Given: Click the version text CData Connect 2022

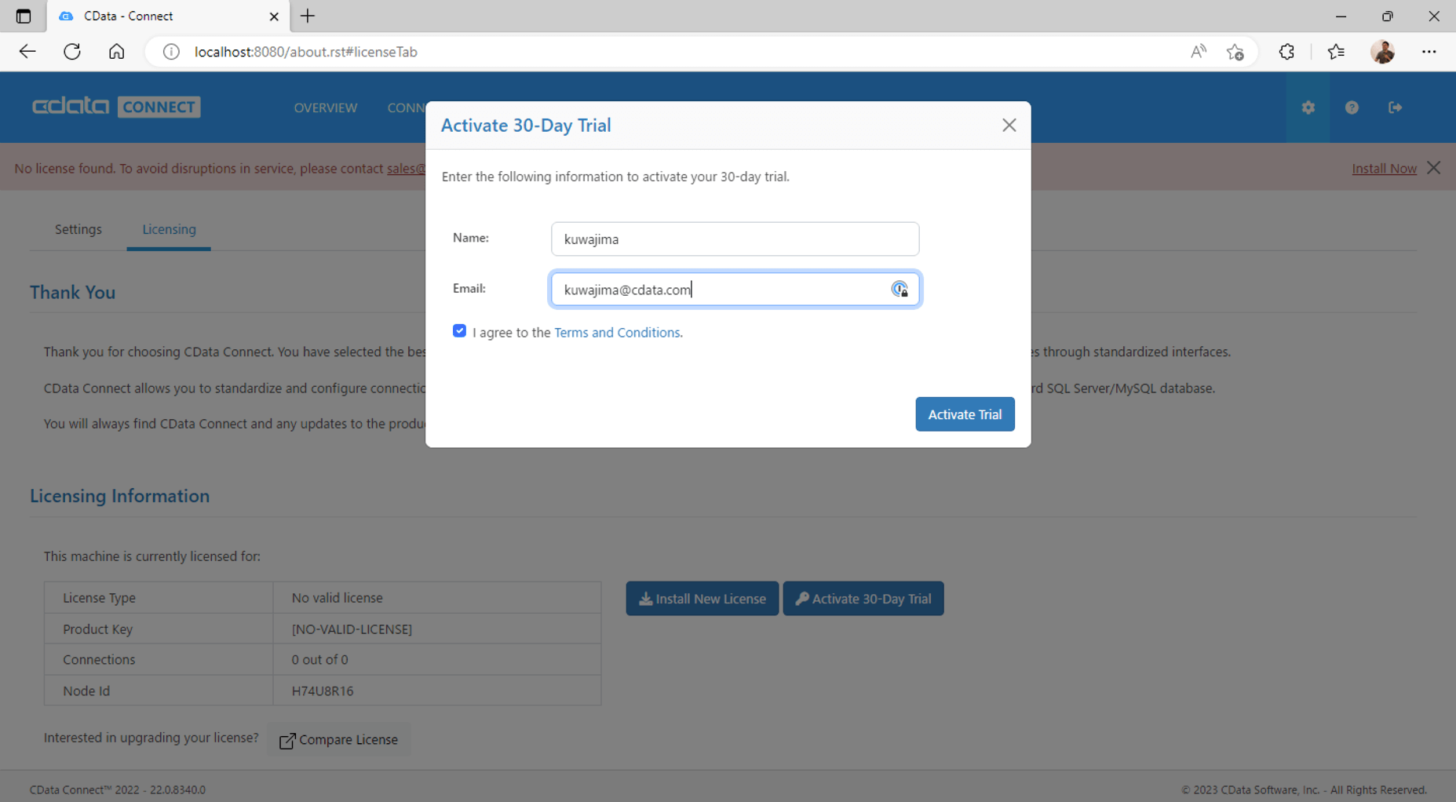Looking at the screenshot, I should pos(117,790).
